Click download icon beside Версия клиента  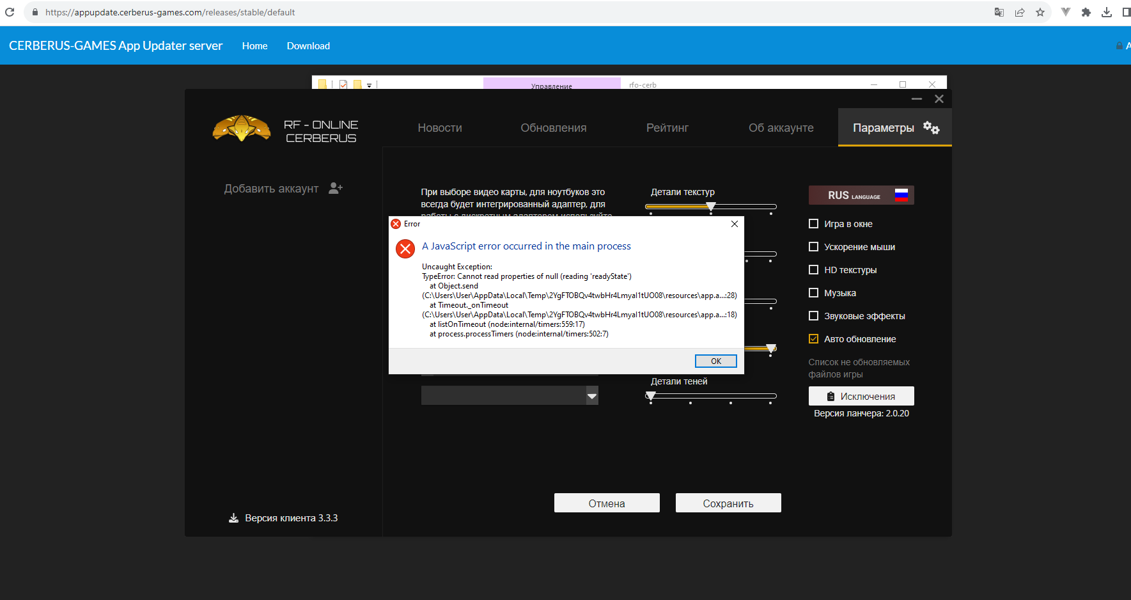233,518
